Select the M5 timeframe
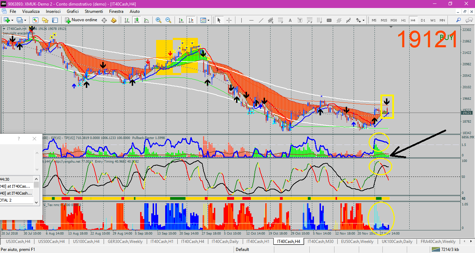The width and height of the screenshot is (475, 253). [x=374, y=20]
